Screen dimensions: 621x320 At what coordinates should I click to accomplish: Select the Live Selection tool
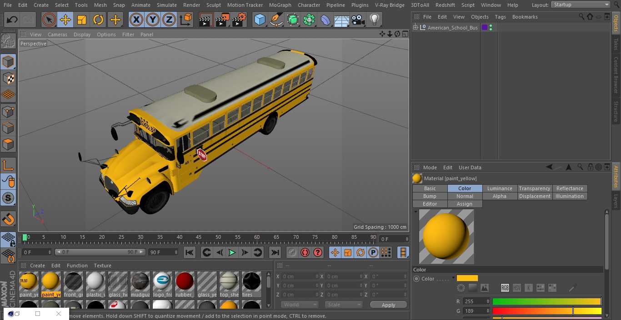[49, 20]
